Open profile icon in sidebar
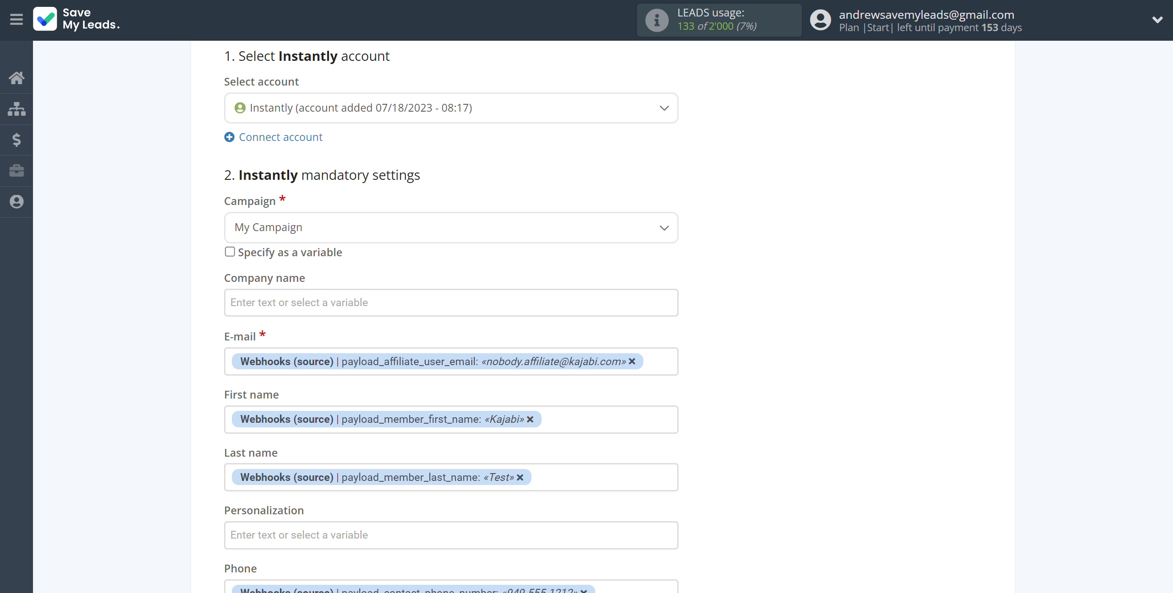The height and width of the screenshot is (593, 1173). [16, 202]
